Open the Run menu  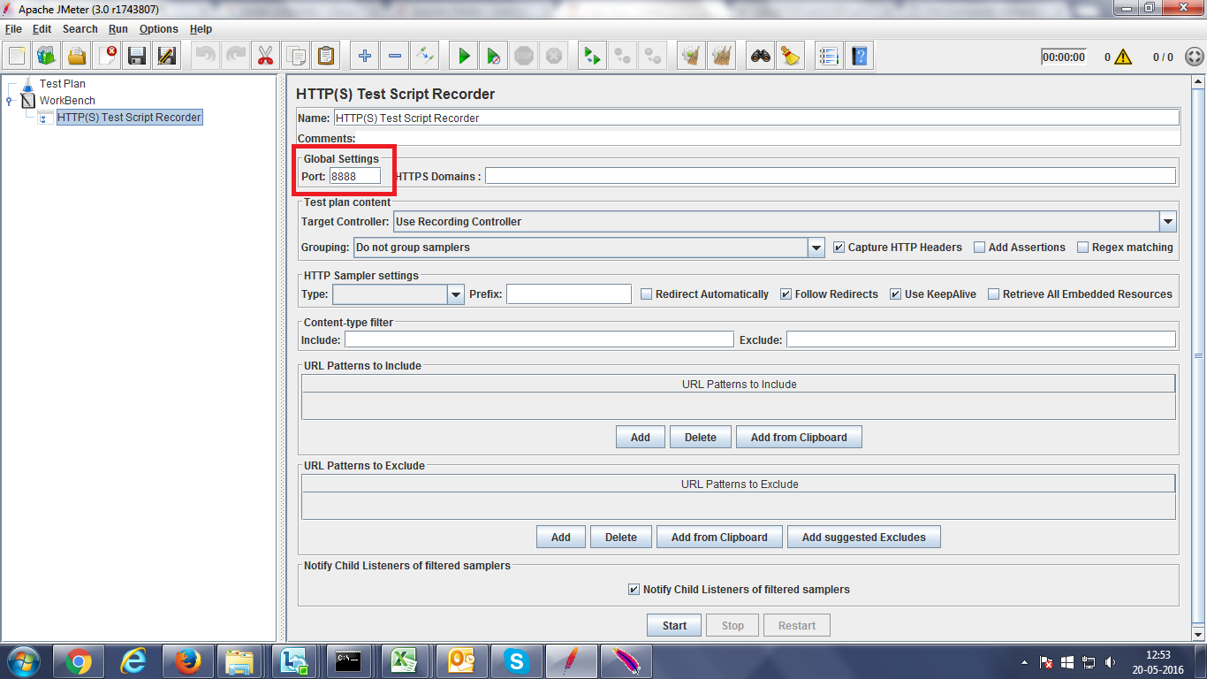pyautogui.click(x=118, y=29)
